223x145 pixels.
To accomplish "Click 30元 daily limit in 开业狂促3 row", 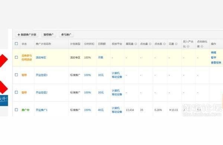I will coord(101,75).
